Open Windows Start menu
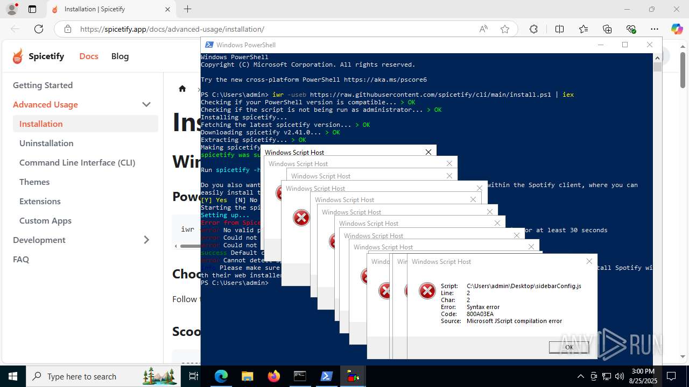689x387 pixels. [12, 376]
